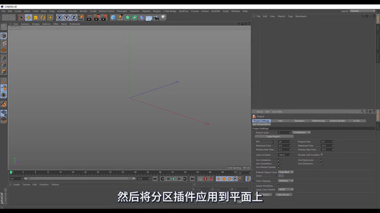380x213 pixels.
Task: Click Render to Picture Viewer icon
Action: (x=97, y=17)
